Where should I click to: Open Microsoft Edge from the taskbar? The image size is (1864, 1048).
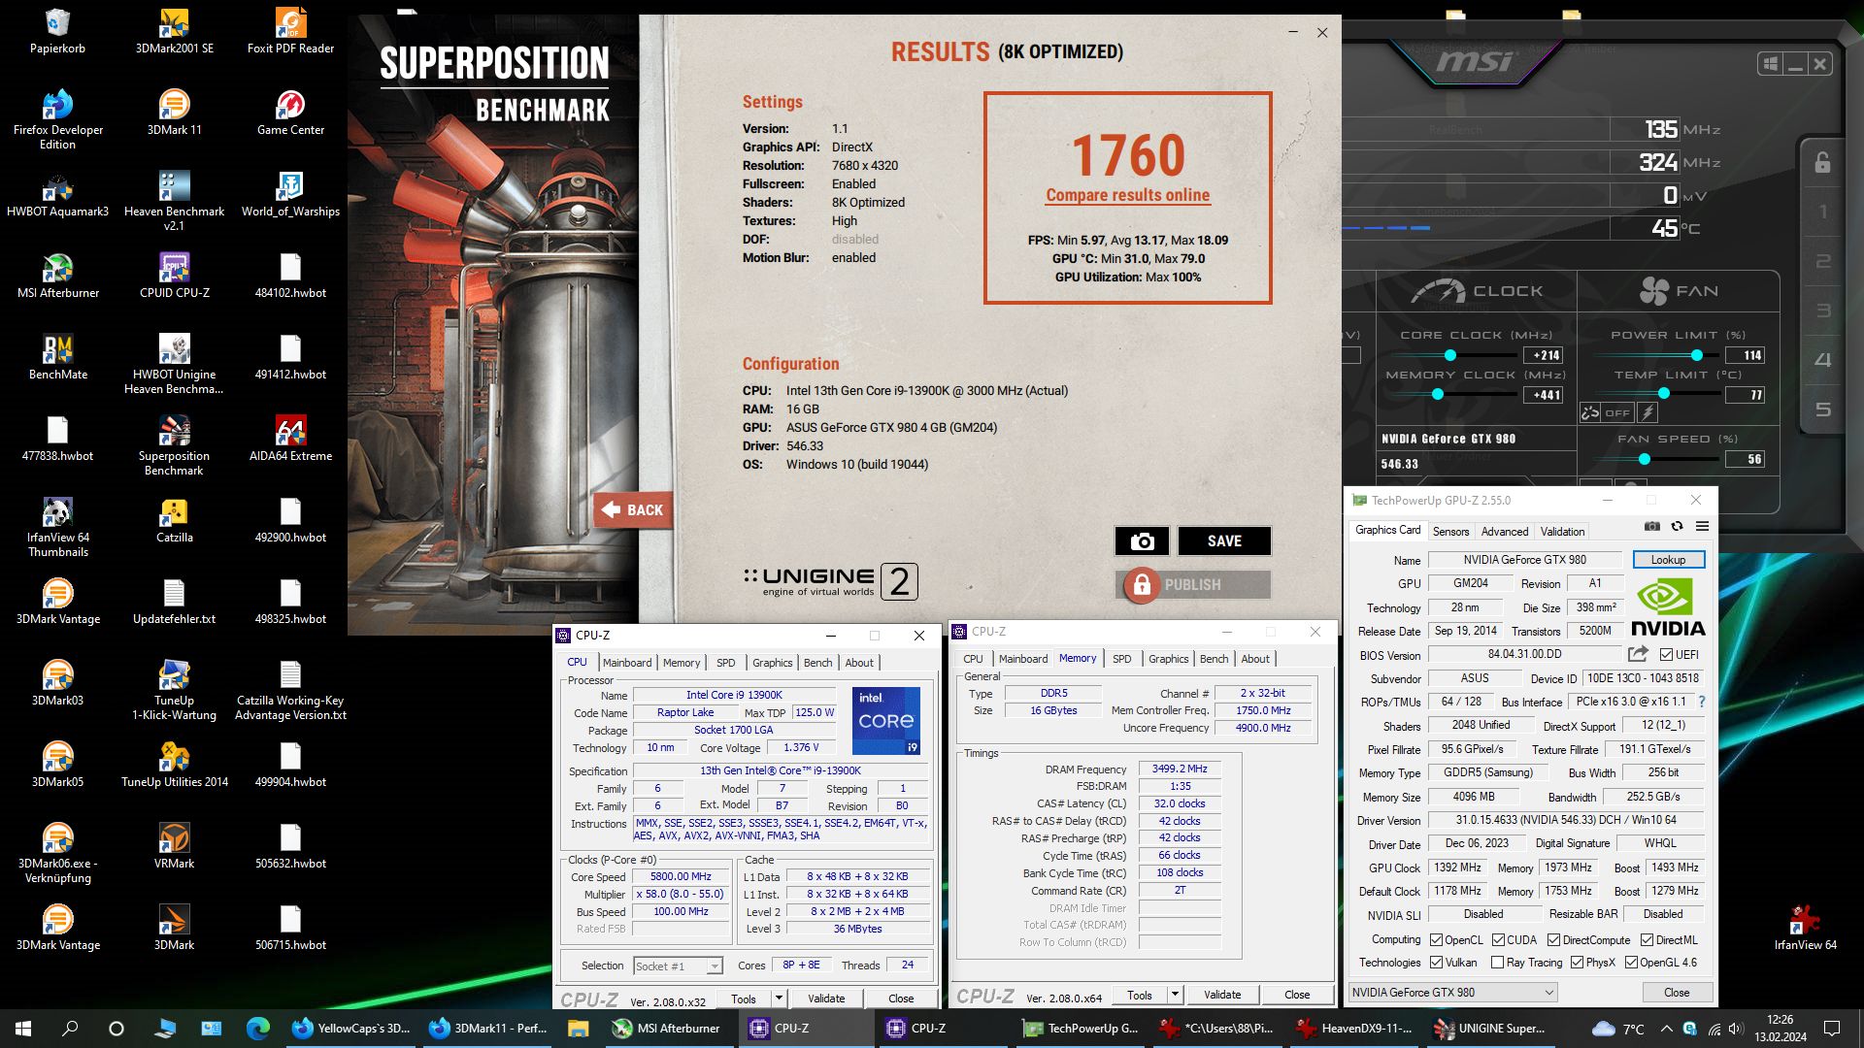(257, 1029)
